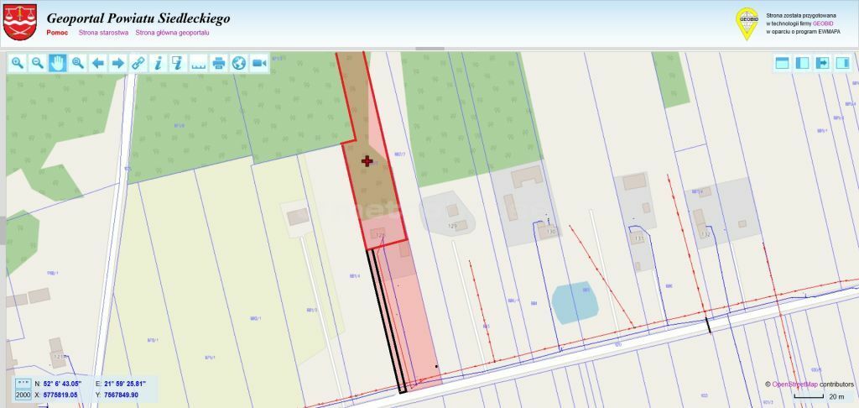The image size is (859, 408).
Task: Print the map with printer icon
Action: pos(219,63)
